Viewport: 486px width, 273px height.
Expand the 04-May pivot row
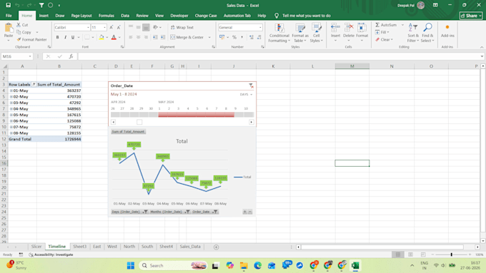(11, 109)
